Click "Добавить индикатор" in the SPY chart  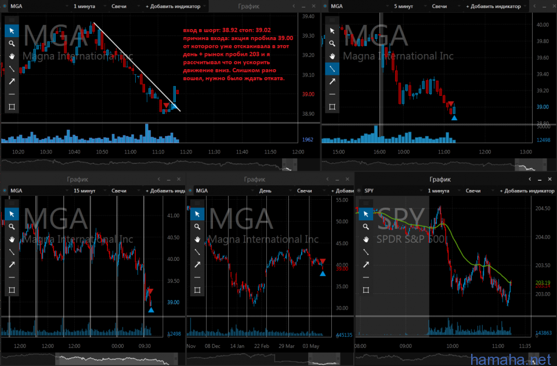point(527,191)
